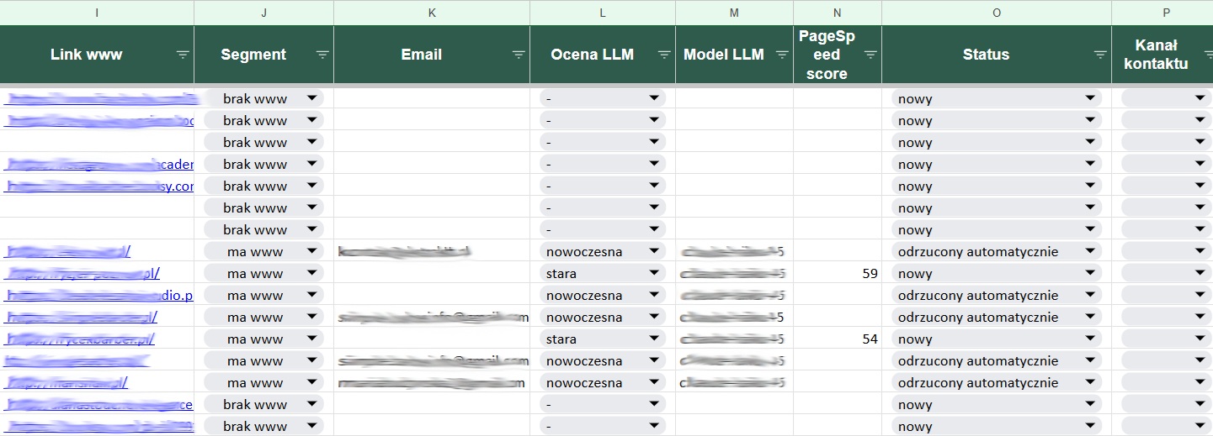1213x436 pixels.
Task: Select column L letter header
Action: pos(603,13)
